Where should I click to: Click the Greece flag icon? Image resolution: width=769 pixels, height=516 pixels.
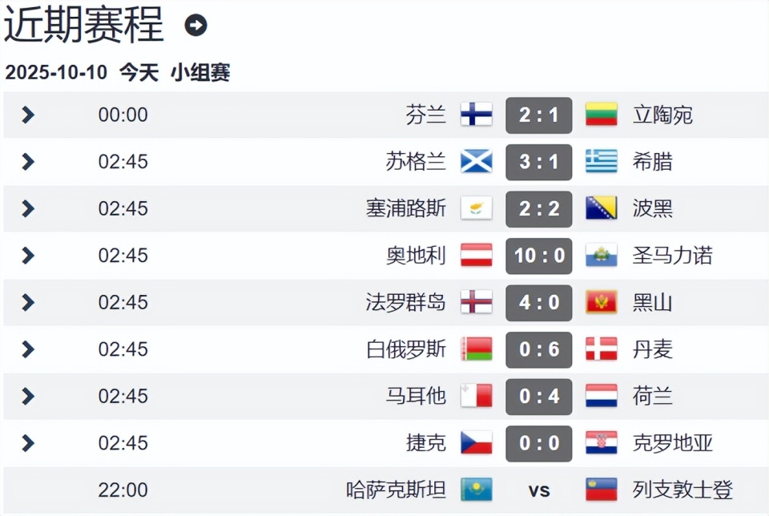pyautogui.click(x=602, y=162)
